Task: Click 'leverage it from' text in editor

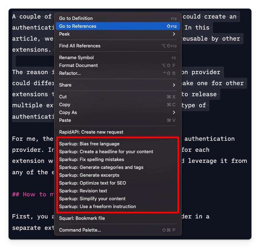Action: (217, 161)
